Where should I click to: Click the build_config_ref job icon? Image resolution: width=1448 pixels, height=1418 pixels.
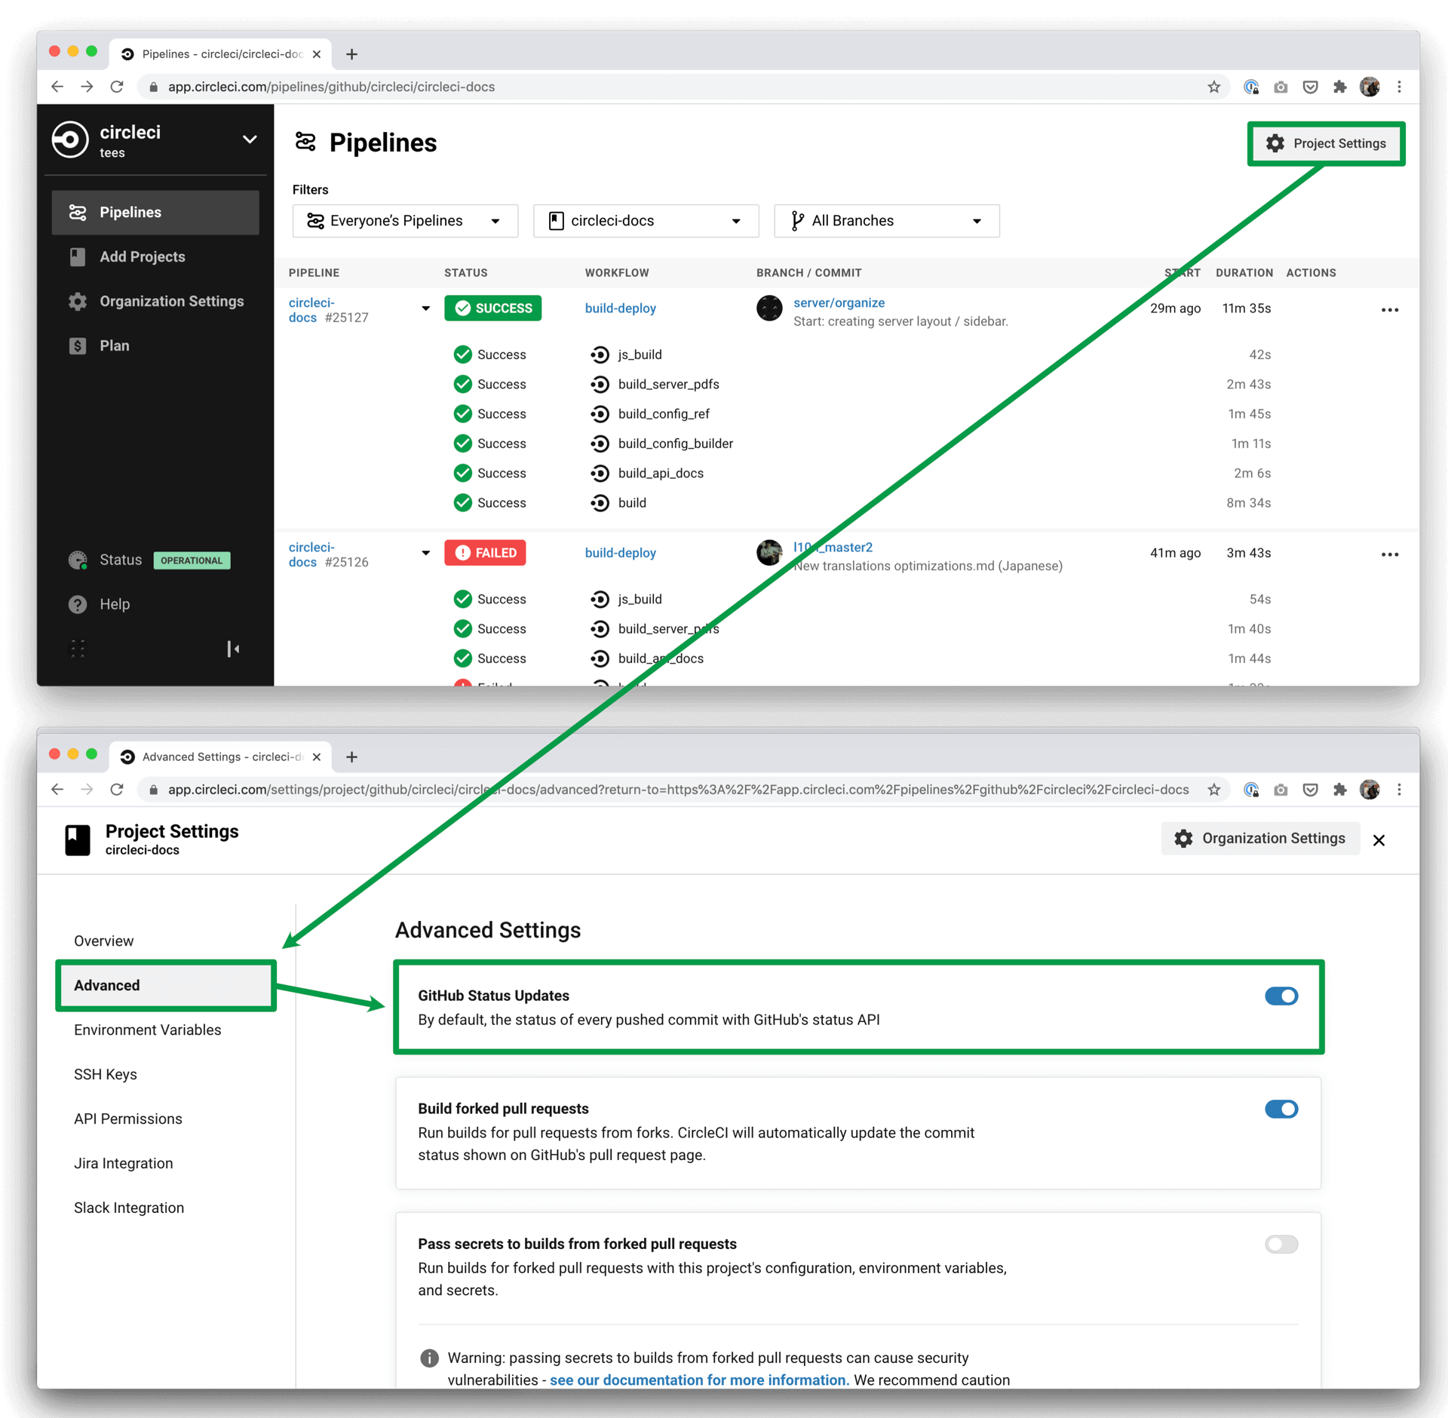(600, 414)
